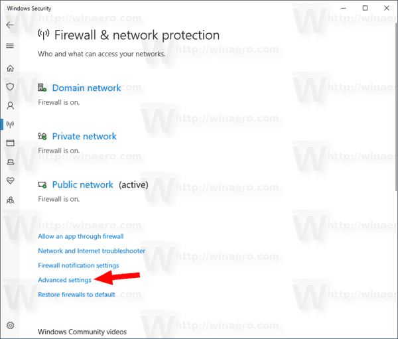Screen dimensions: 398x339
Task: Open Device security laptop icon
Action: pos(10,162)
